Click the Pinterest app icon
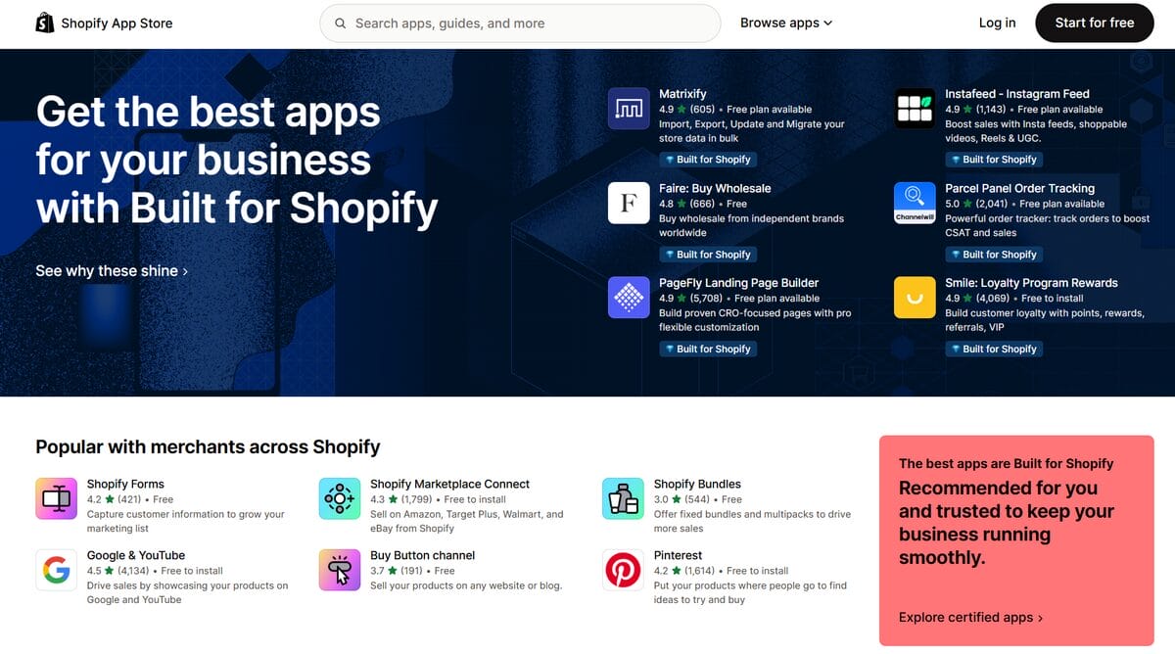1175x654 pixels. 622,570
